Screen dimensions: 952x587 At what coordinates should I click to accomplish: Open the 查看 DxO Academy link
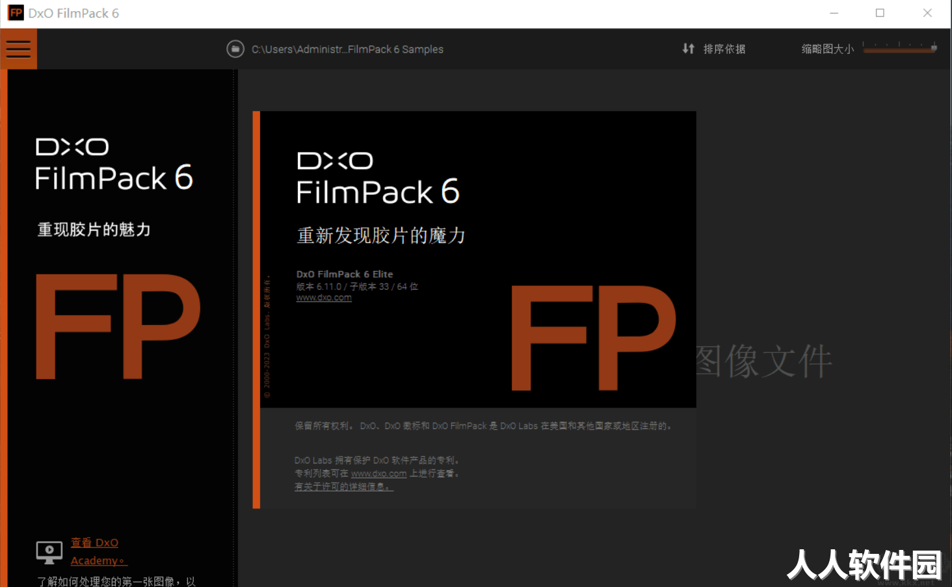click(98, 551)
